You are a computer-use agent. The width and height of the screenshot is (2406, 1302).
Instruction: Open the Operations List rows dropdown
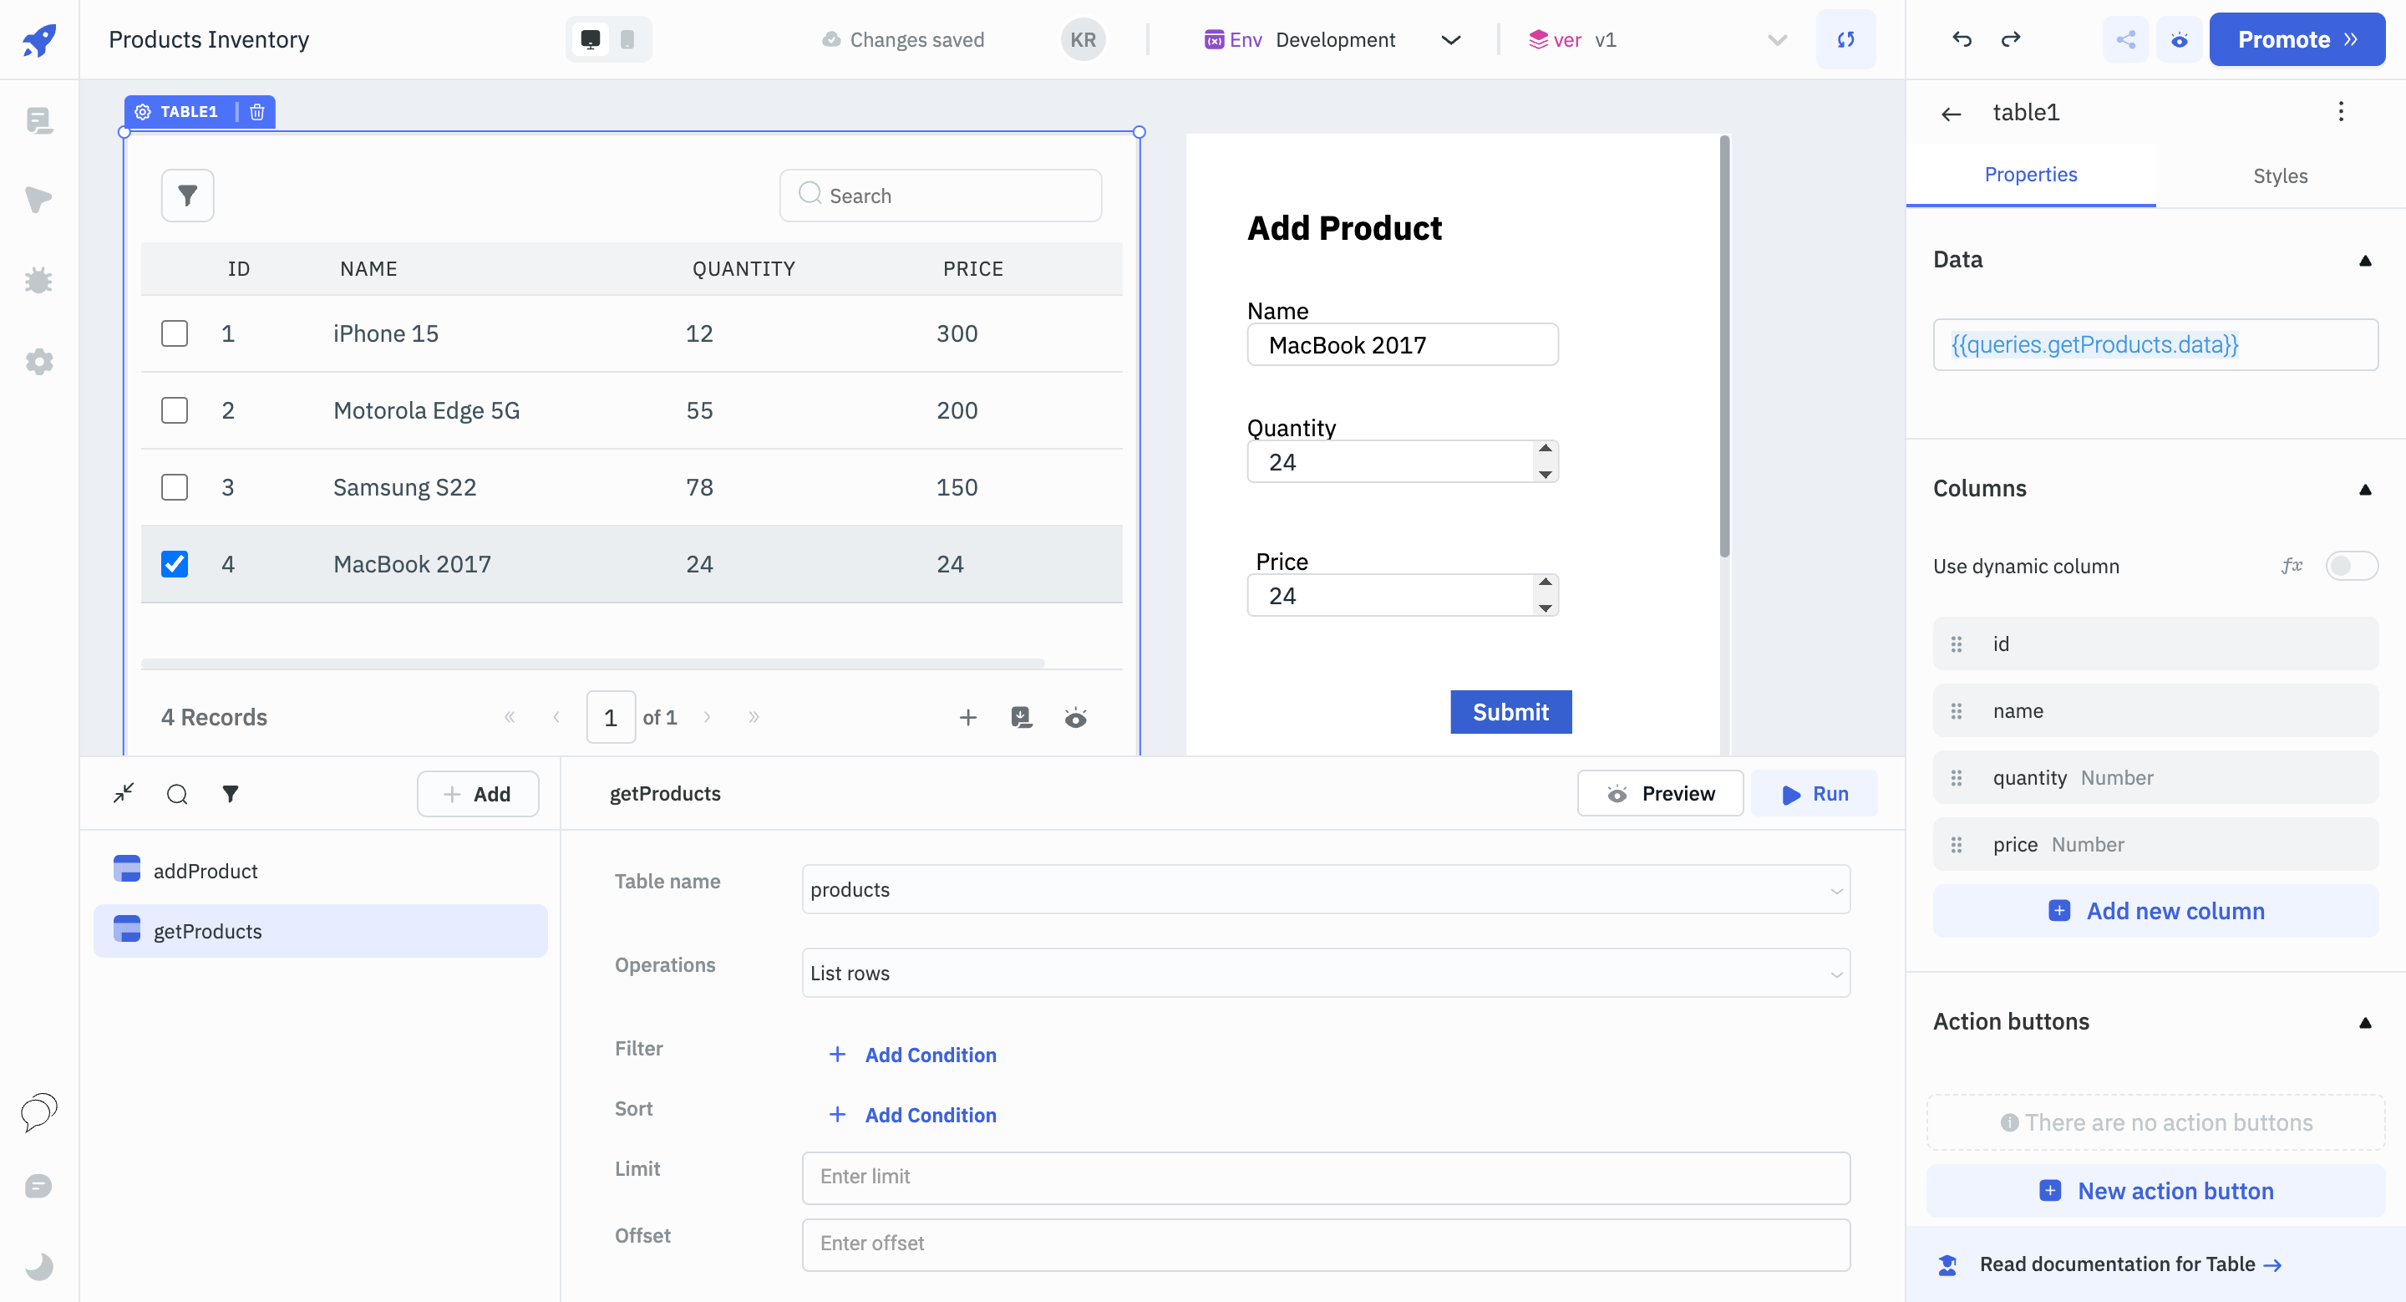[x=1324, y=972]
